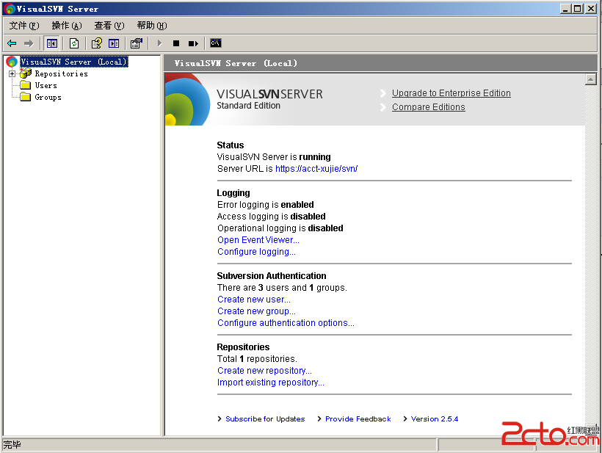Select VisualSVN Server (Local) tree item

(x=73, y=62)
